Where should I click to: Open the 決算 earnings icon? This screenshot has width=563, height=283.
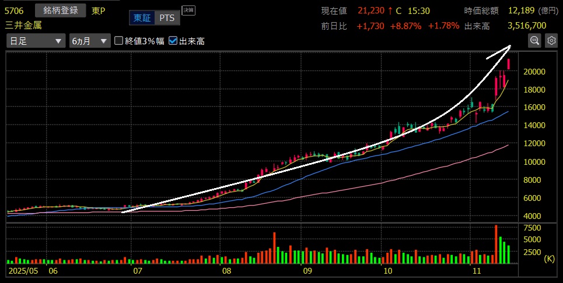187,10
